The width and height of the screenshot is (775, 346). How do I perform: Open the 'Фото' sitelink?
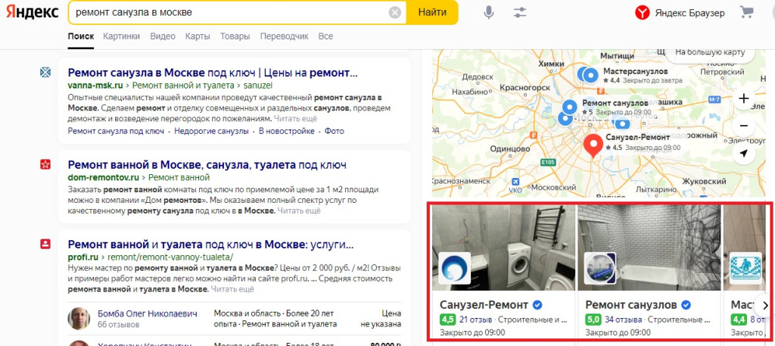point(334,131)
